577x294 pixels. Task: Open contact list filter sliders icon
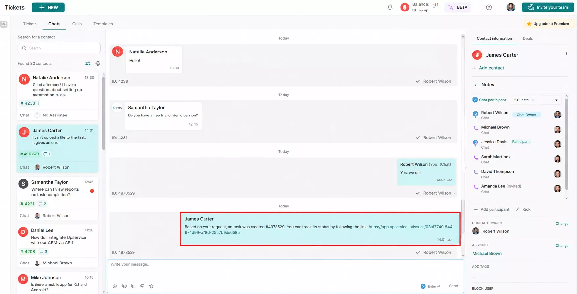88,63
